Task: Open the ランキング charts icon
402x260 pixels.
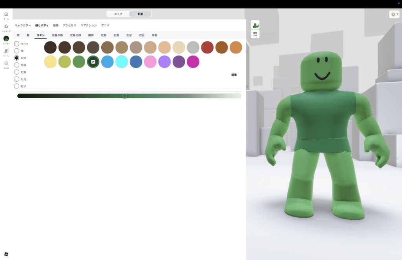Action: pyautogui.click(x=6, y=26)
